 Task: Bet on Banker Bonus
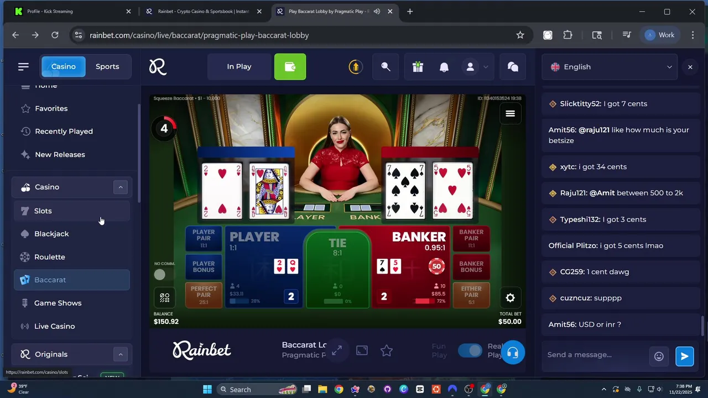point(471,267)
